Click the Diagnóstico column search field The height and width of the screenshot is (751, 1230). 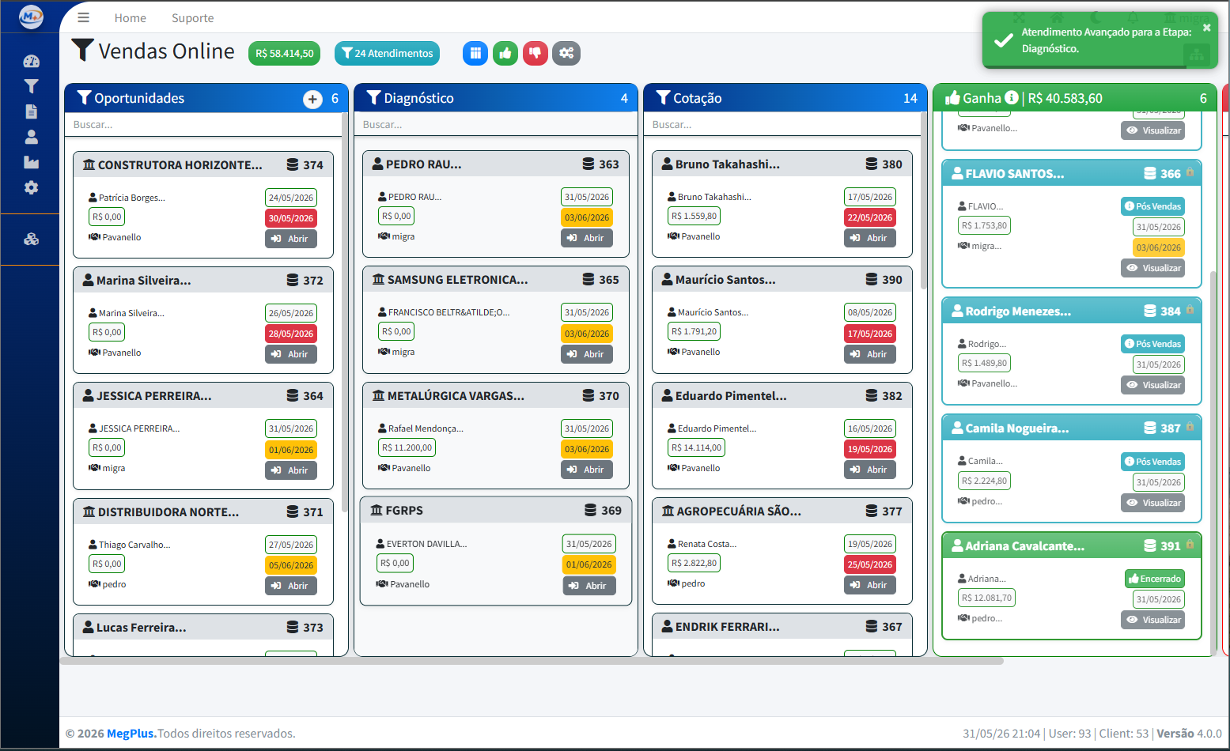(x=496, y=124)
